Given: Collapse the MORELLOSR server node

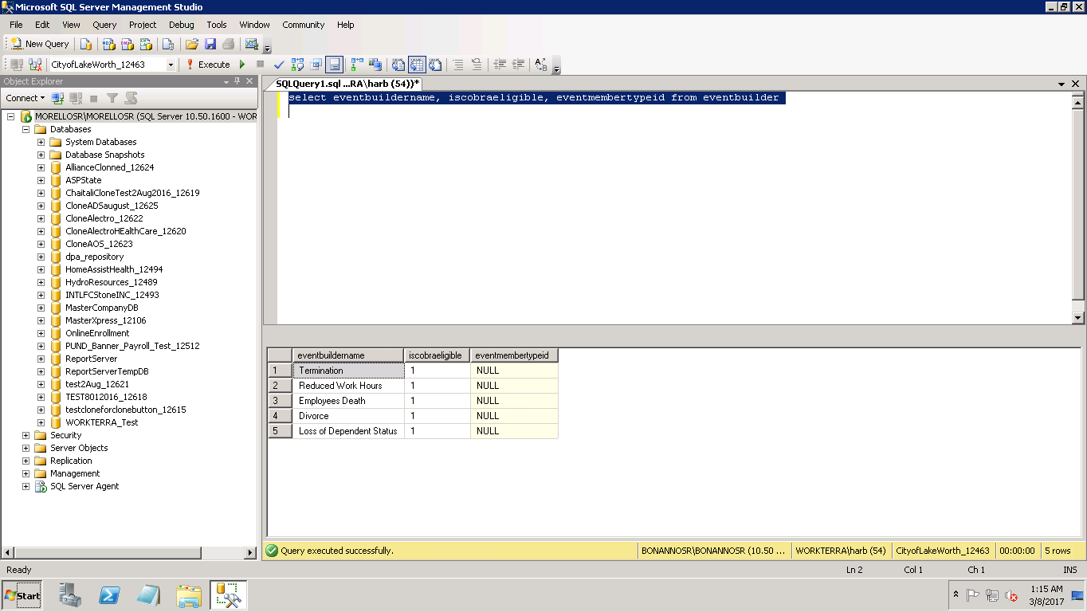Looking at the screenshot, I should pyautogui.click(x=11, y=116).
